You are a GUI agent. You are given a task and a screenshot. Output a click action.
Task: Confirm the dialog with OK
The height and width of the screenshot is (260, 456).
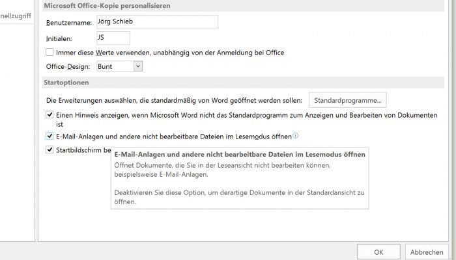[x=378, y=252]
